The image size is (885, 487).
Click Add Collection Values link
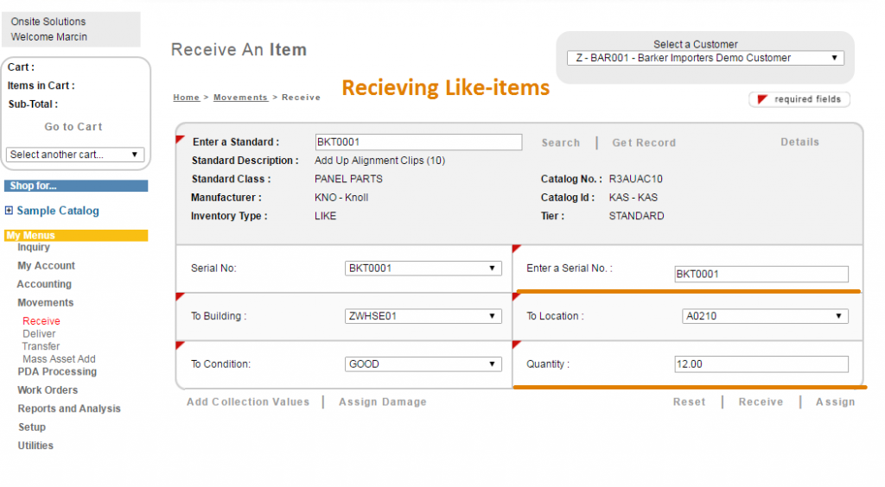(x=248, y=402)
